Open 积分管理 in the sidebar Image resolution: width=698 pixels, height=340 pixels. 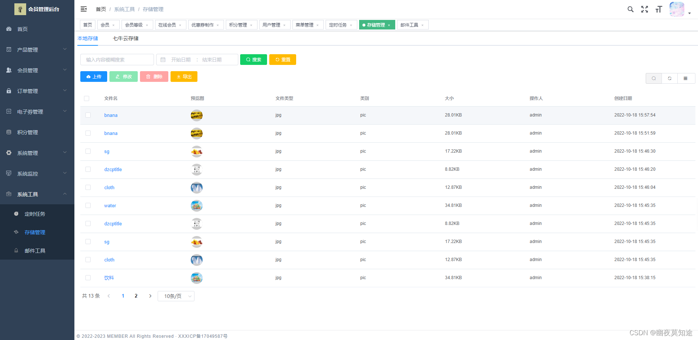click(37, 132)
